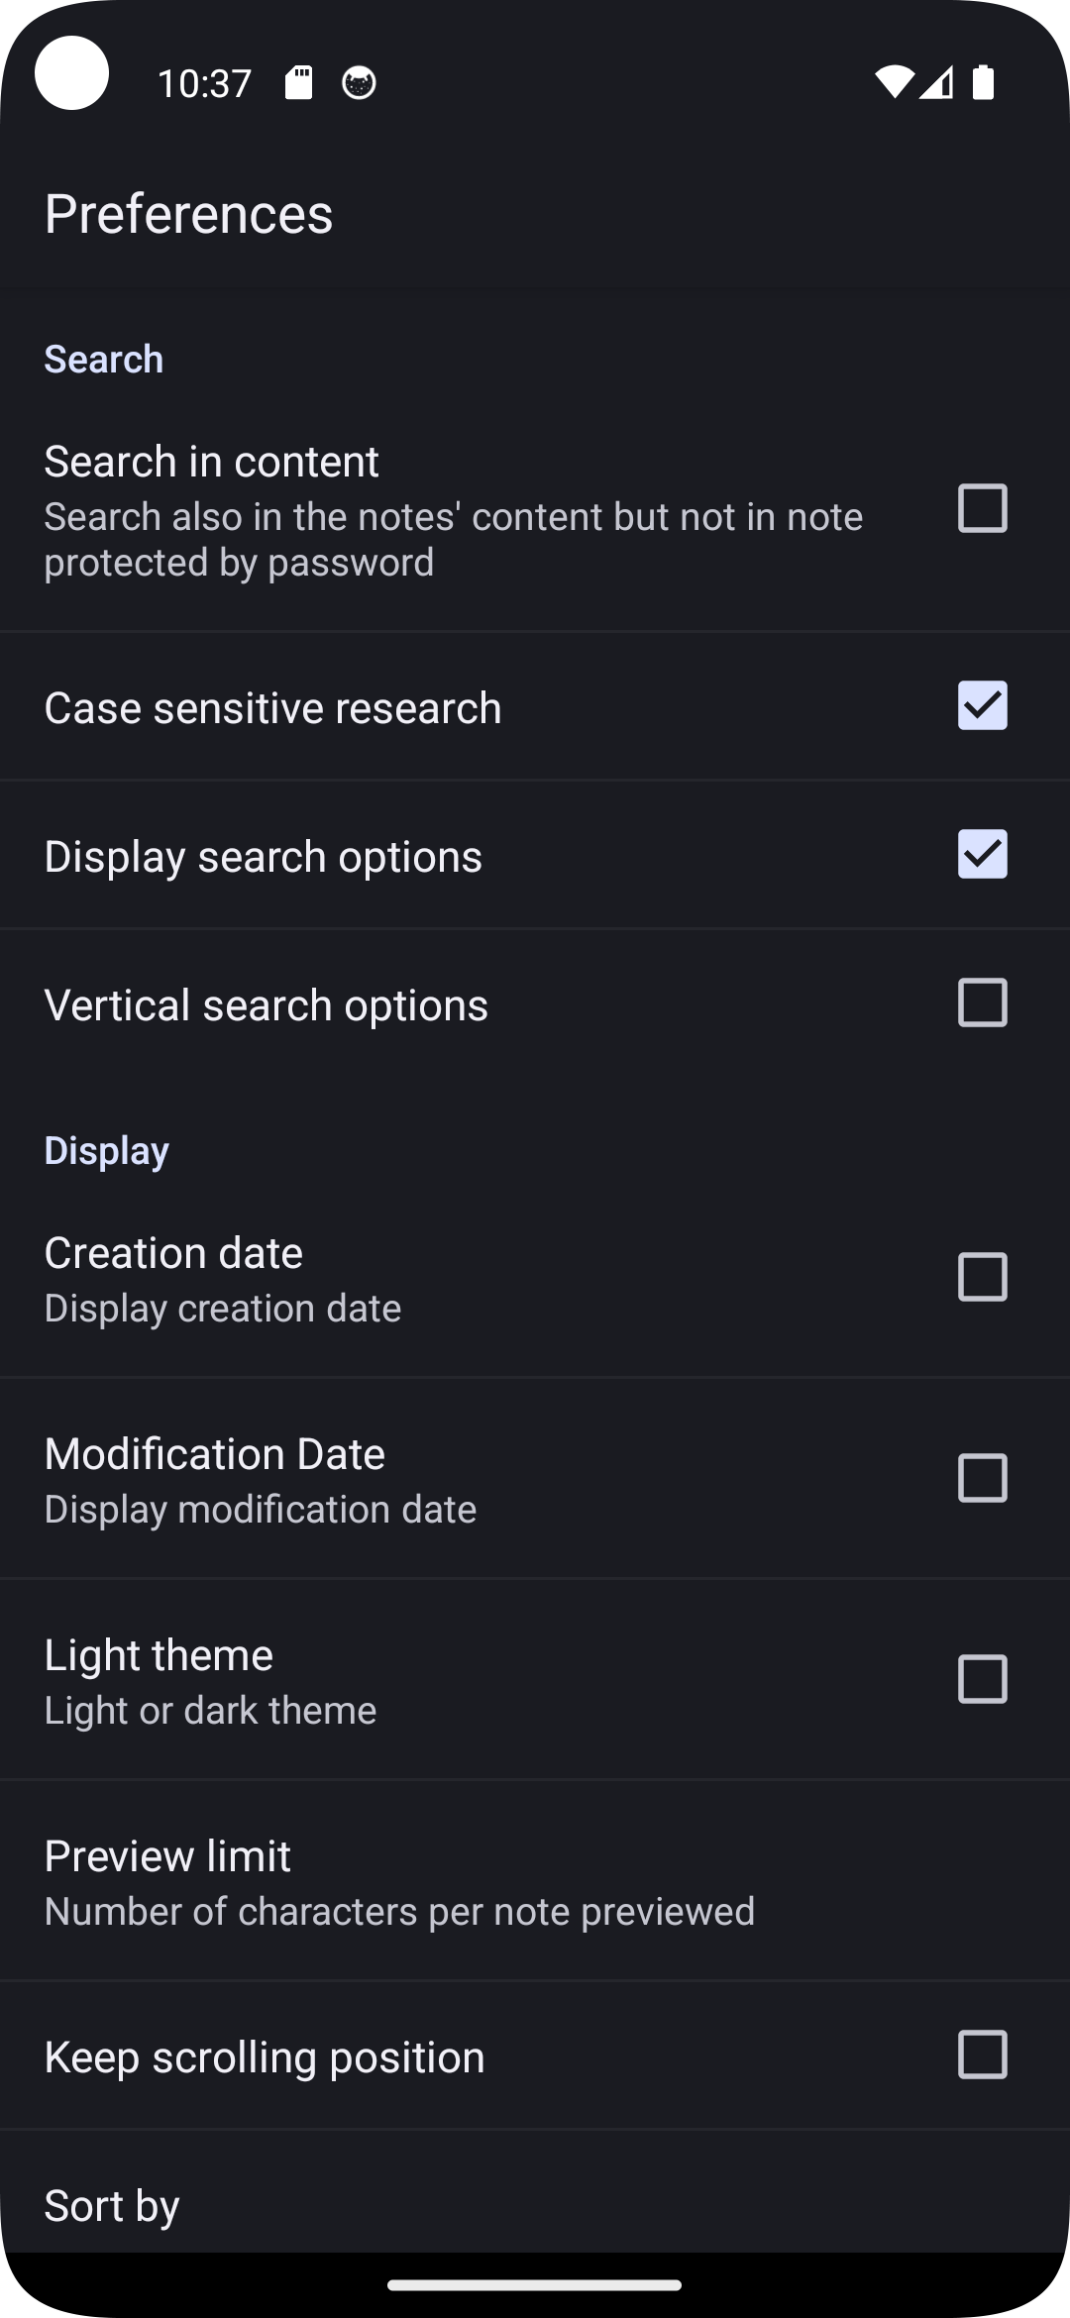Tap the SD card notification icon
Screen dimensions: 1070x2318
[298, 83]
